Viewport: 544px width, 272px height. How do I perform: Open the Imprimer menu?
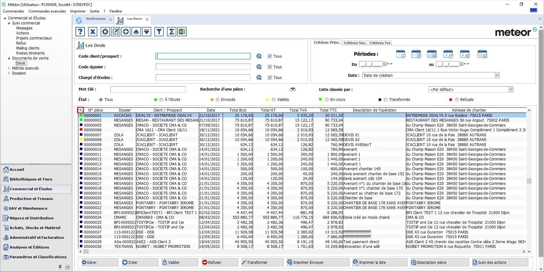(78, 11)
